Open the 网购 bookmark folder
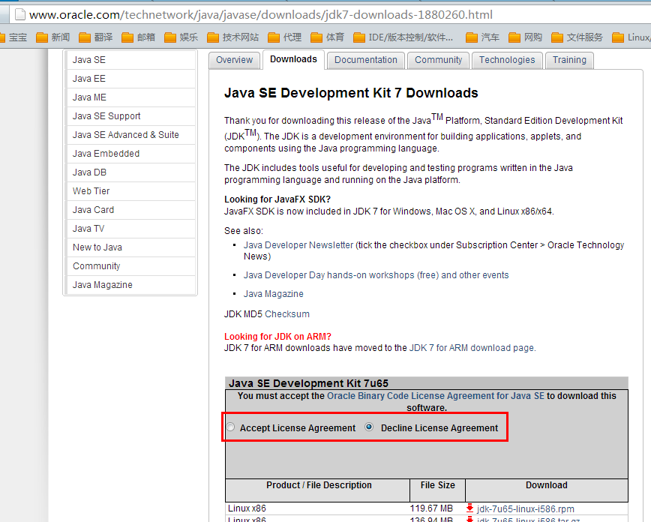The height and width of the screenshot is (522, 651). (525, 37)
